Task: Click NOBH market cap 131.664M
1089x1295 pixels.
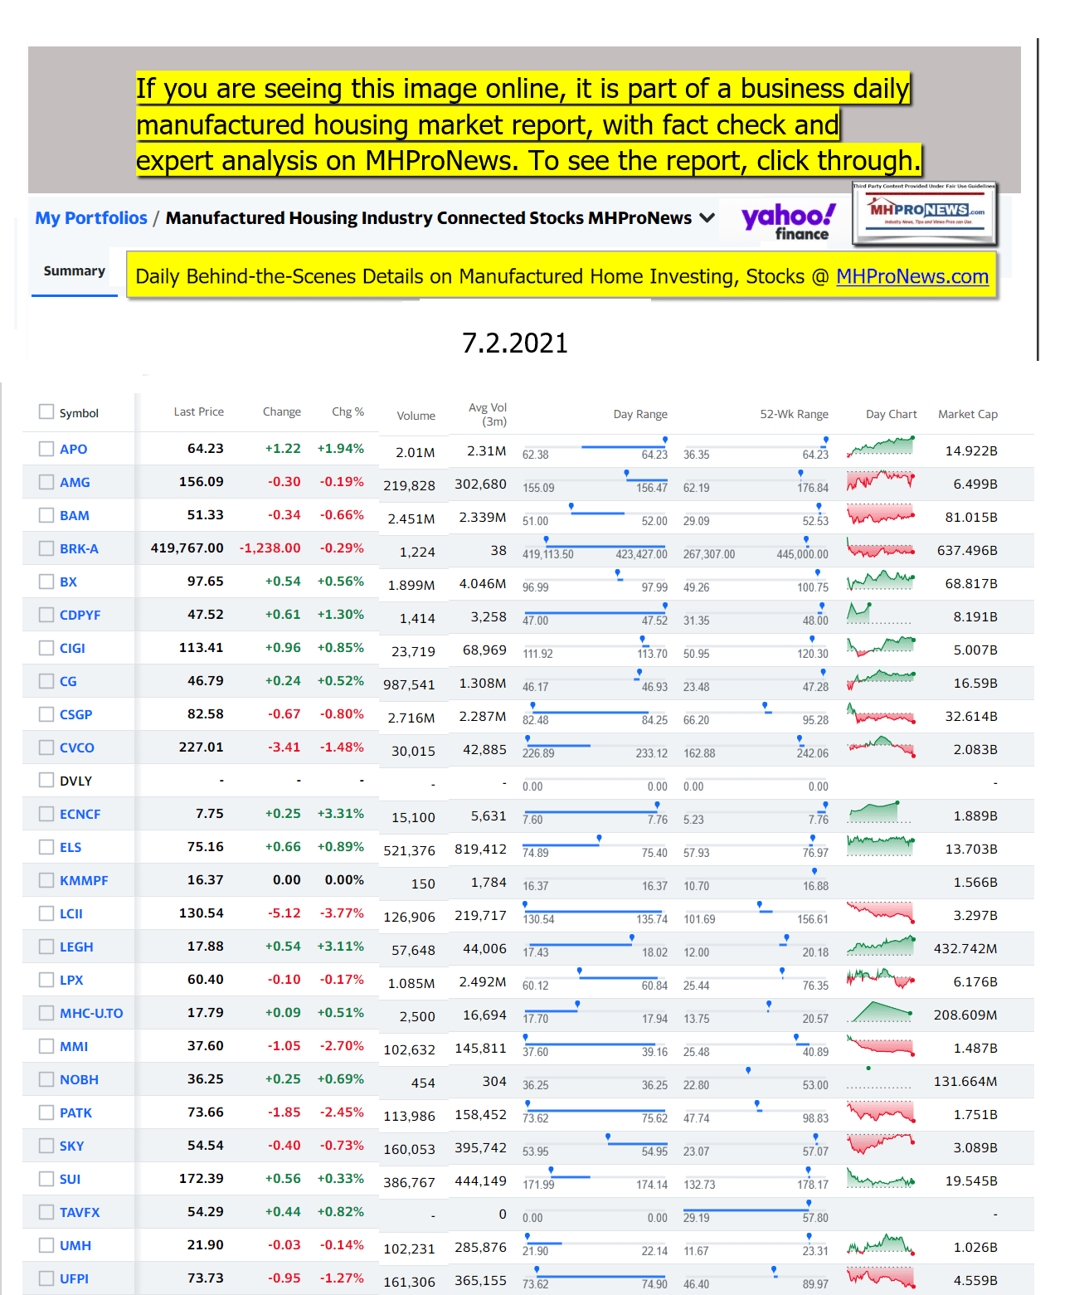Action: (965, 1081)
